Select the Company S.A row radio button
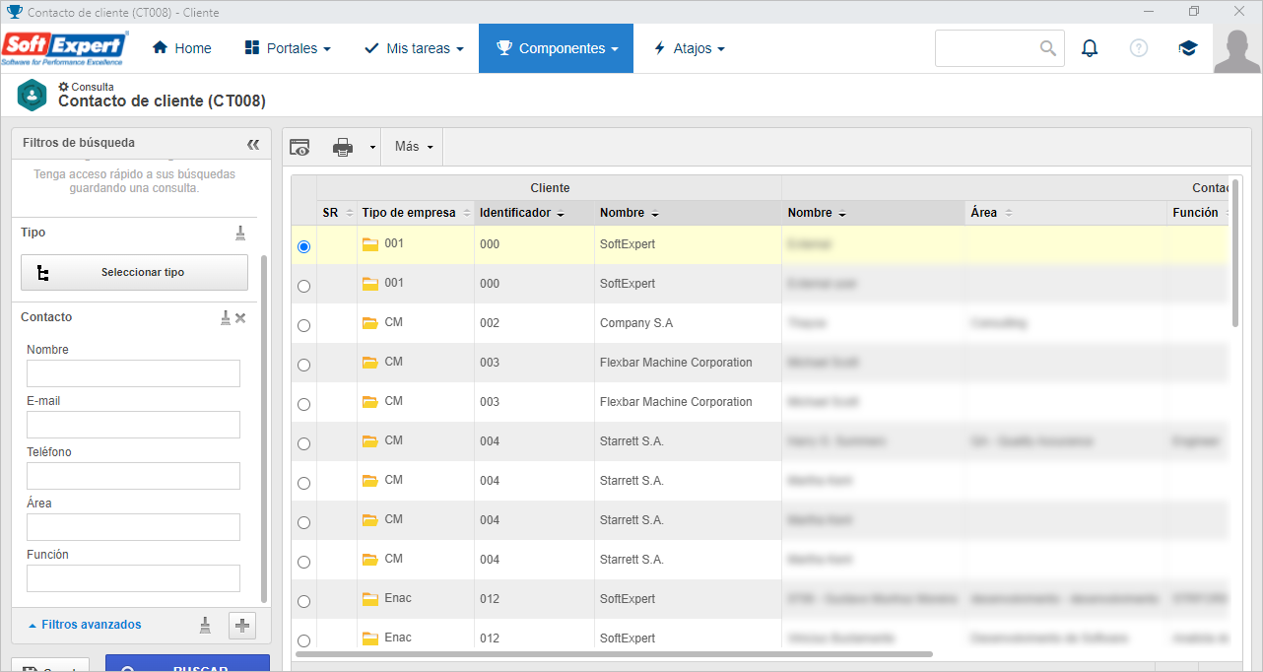Screen dimensions: 1263x672 pyautogui.click(x=303, y=325)
